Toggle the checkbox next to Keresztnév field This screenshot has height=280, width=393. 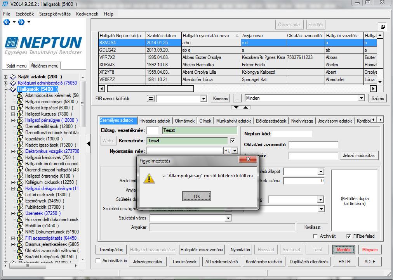pyautogui.click(x=233, y=141)
